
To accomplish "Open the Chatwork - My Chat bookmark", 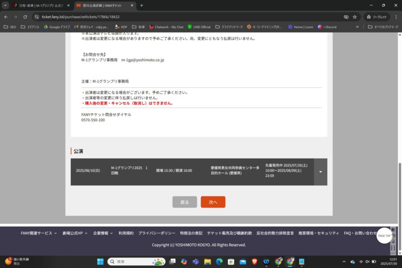I will click(166, 27).
